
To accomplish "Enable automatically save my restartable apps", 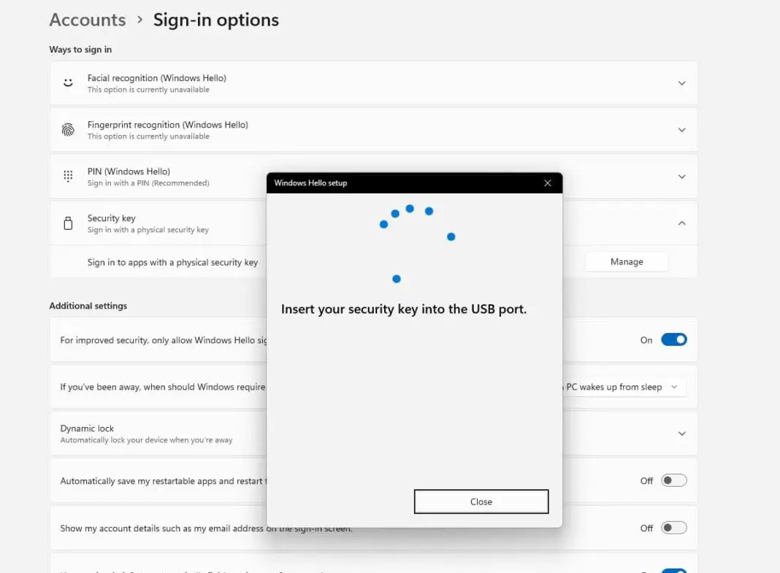I will [x=673, y=480].
